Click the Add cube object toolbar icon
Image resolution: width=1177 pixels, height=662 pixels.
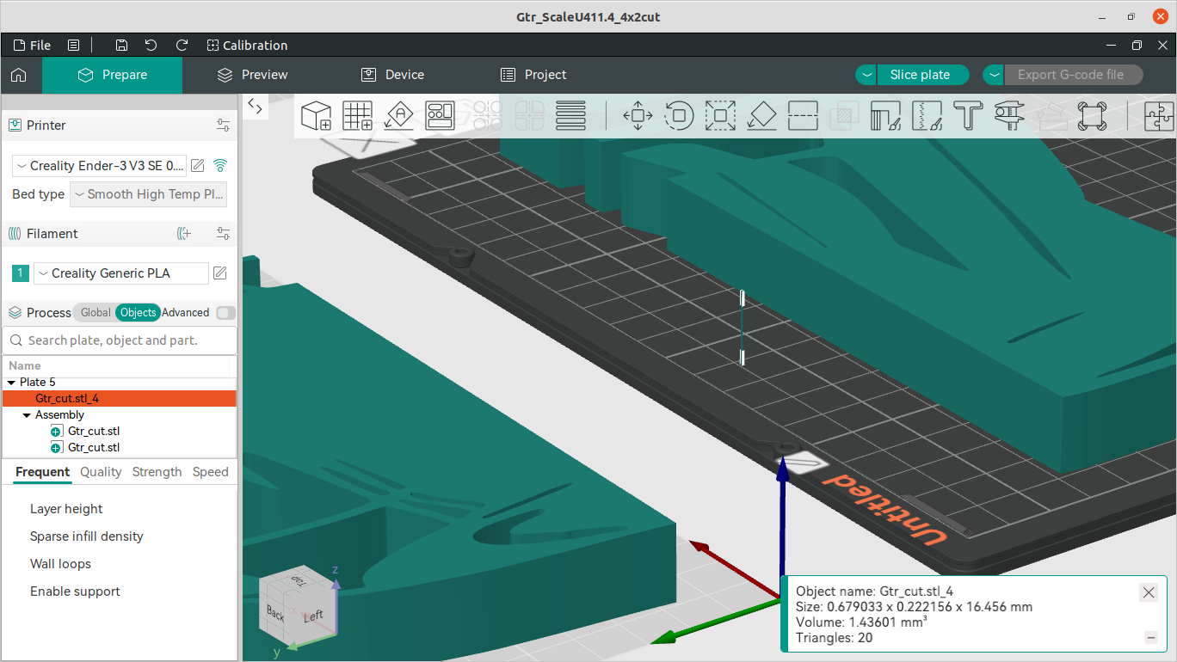tap(317, 115)
